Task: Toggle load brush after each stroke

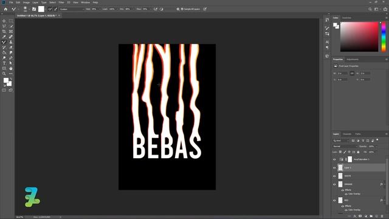Action: 50,9
